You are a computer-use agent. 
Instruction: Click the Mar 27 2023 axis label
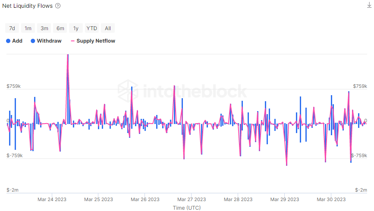click(x=192, y=199)
